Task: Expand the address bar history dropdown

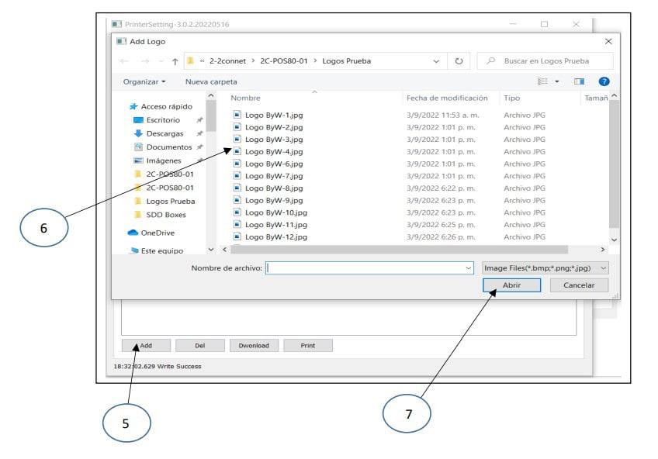Action: (x=436, y=61)
